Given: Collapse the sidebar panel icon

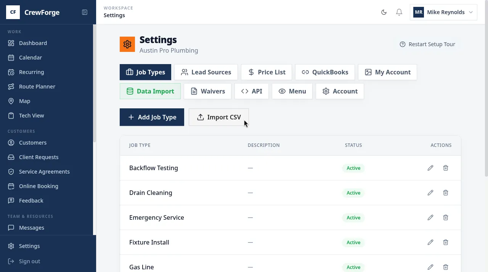Looking at the screenshot, I should click(x=85, y=12).
